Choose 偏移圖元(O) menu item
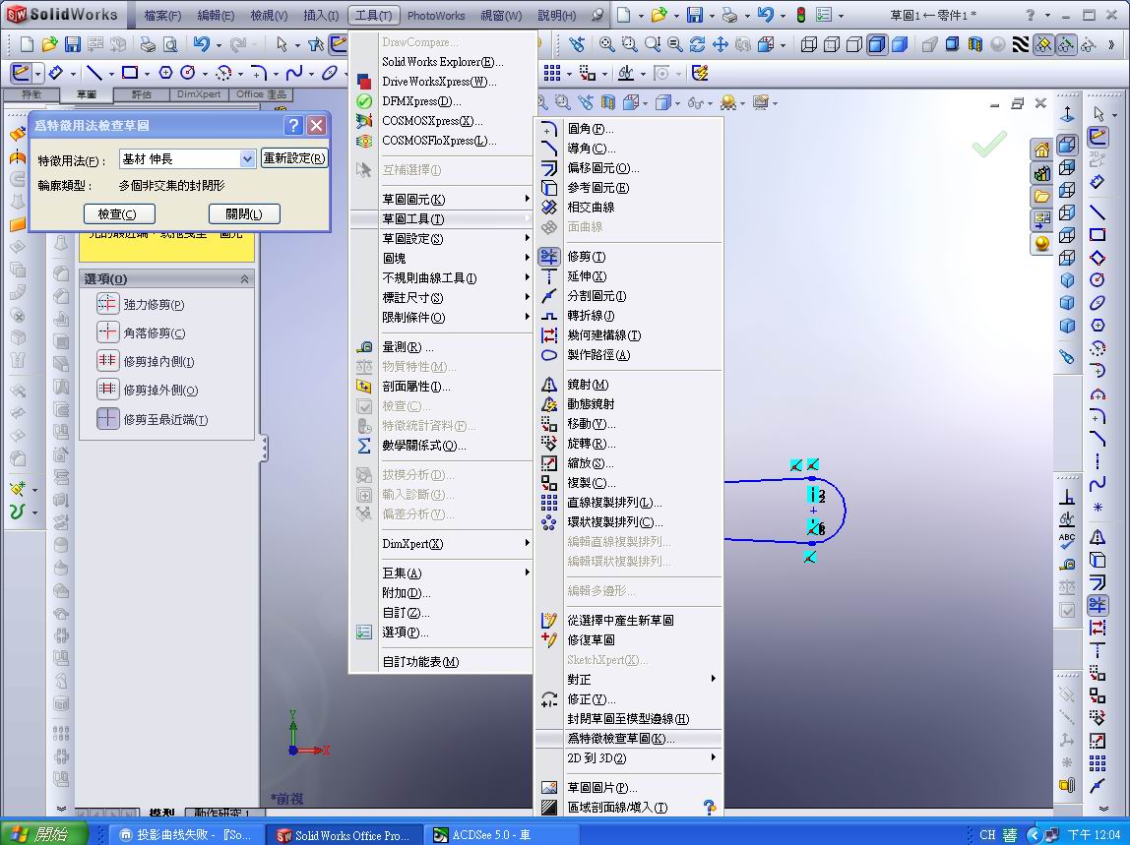Viewport: 1130px width, 845px height. (628, 168)
